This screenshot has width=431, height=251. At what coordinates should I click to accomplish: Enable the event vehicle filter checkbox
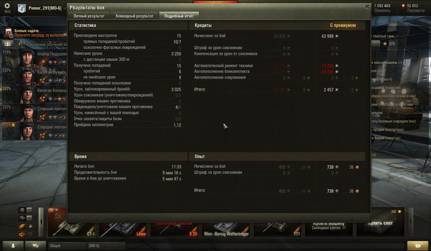[30, 234]
